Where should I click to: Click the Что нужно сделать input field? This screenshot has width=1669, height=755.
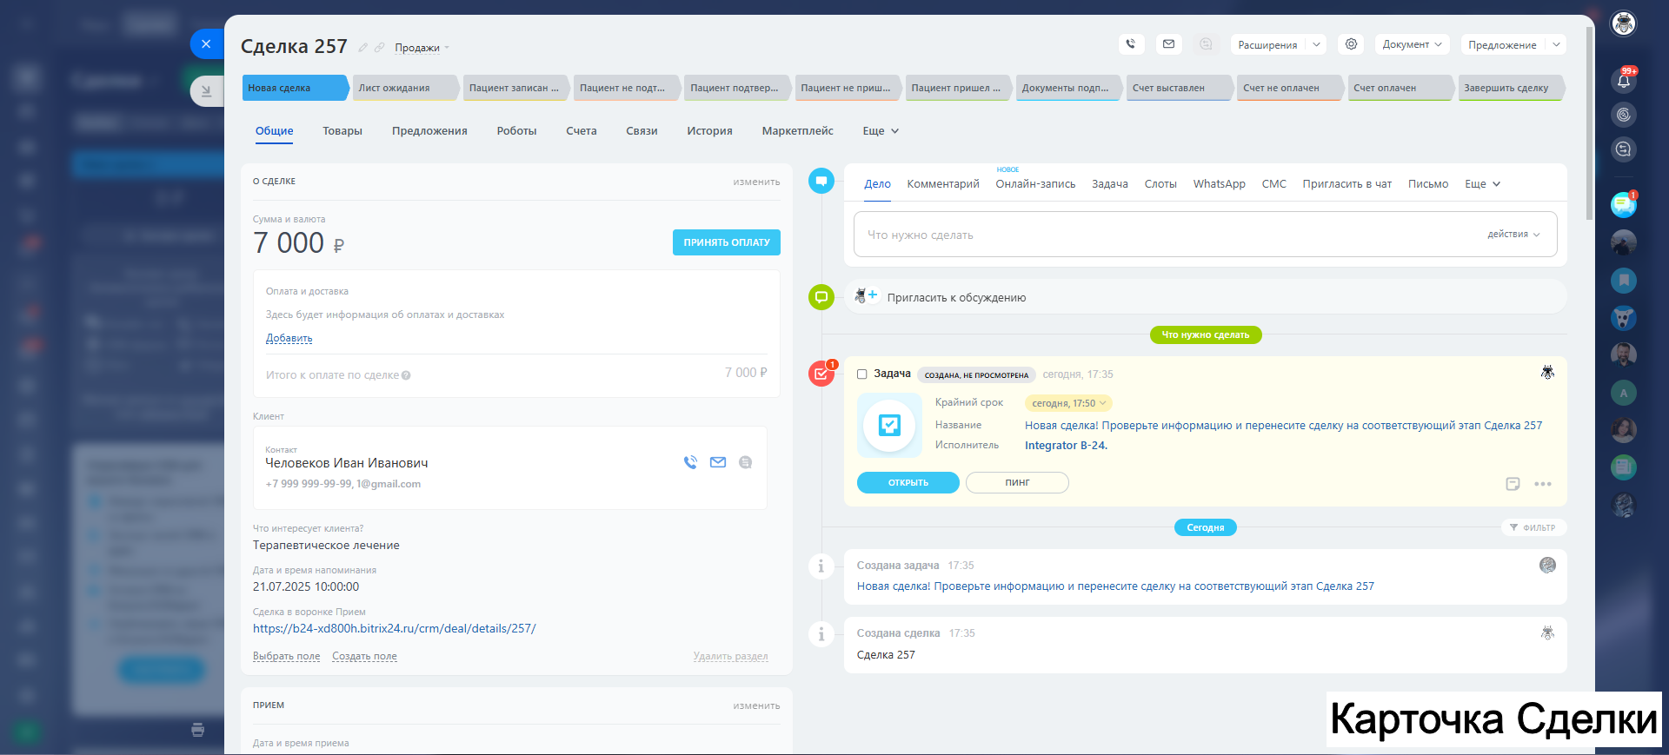1165,235
